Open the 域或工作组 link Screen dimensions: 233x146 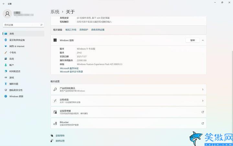pos(71,30)
